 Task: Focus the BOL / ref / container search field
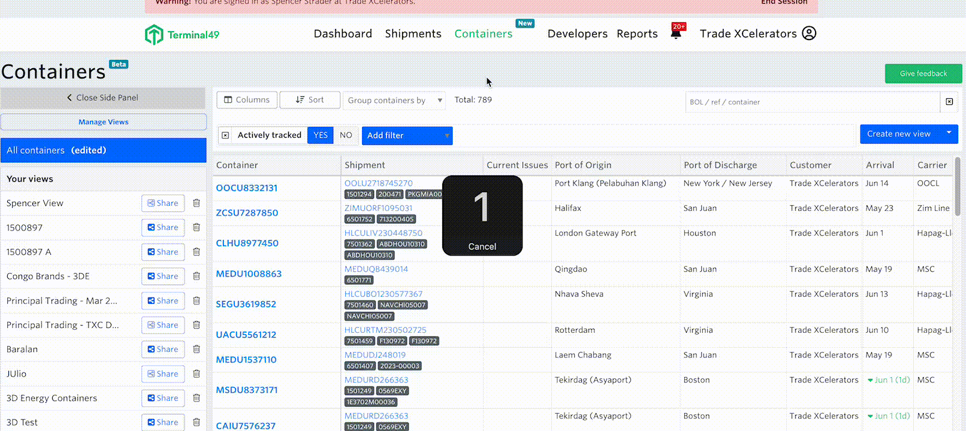click(812, 102)
